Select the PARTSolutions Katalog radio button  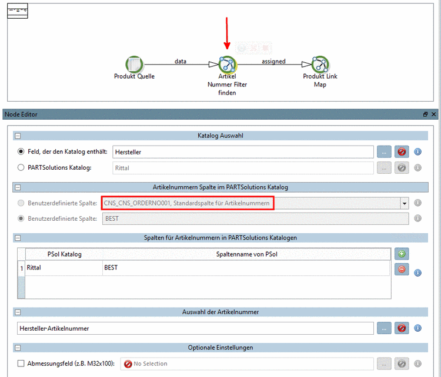click(21, 168)
